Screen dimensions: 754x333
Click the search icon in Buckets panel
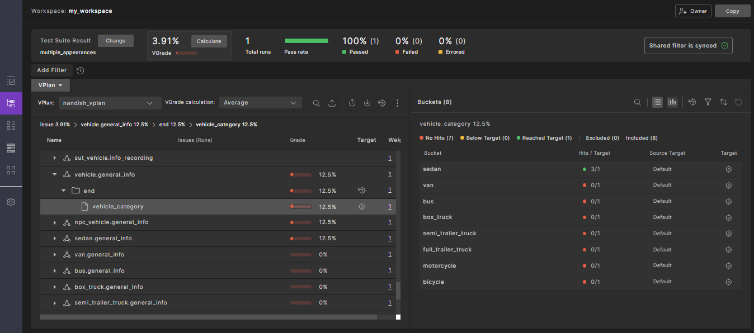tap(637, 102)
